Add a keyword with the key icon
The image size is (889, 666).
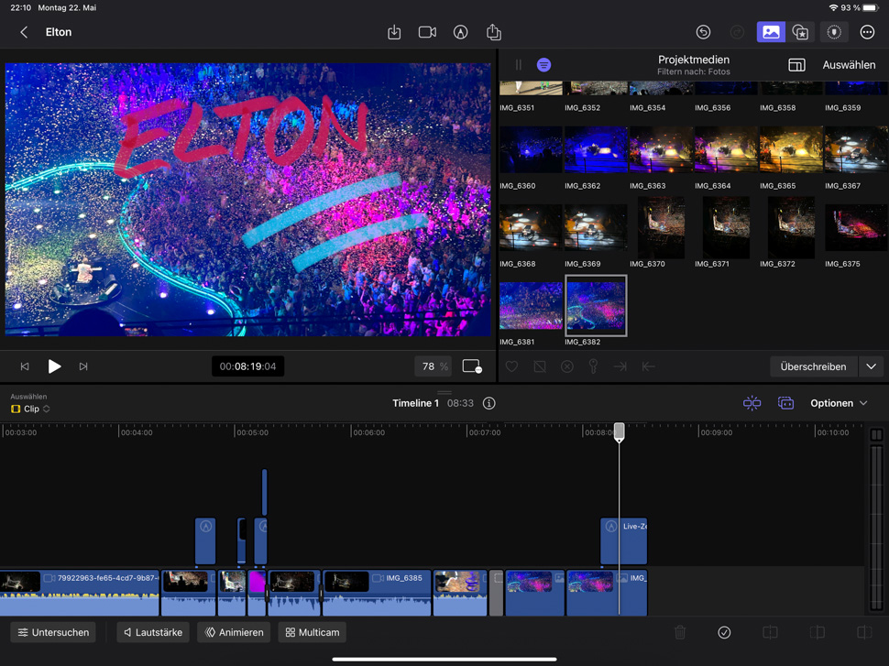pos(593,366)
